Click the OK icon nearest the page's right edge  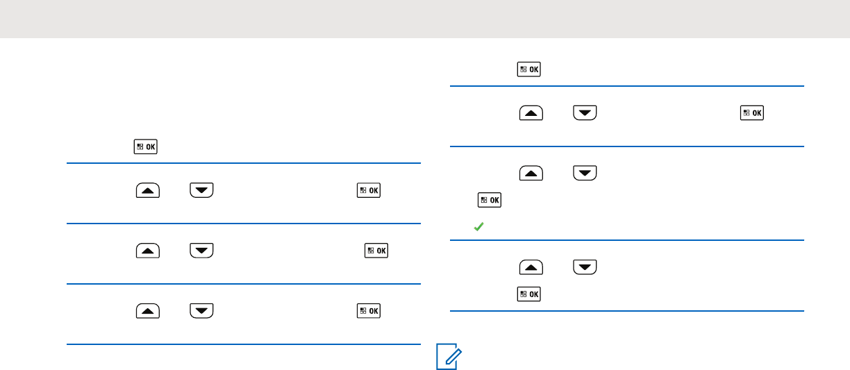pyautogui.click(x=752, y=113)
